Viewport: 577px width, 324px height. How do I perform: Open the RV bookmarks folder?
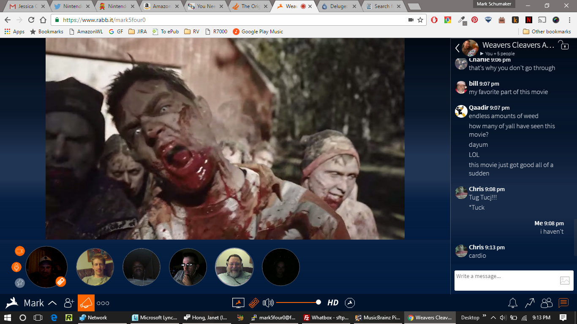pyautogui.click(x=192, y=32)
